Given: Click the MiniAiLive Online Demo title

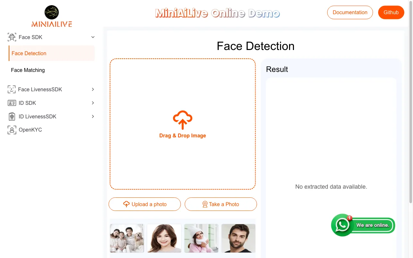Looking at the screenshot, I should [x=217, y=13].
